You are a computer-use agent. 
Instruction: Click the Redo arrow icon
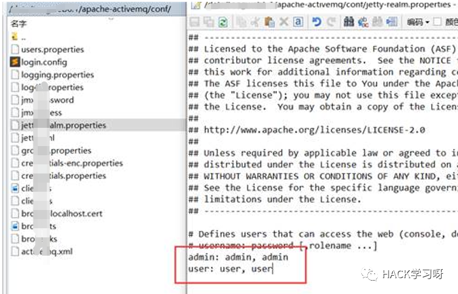tap(331, 22)
